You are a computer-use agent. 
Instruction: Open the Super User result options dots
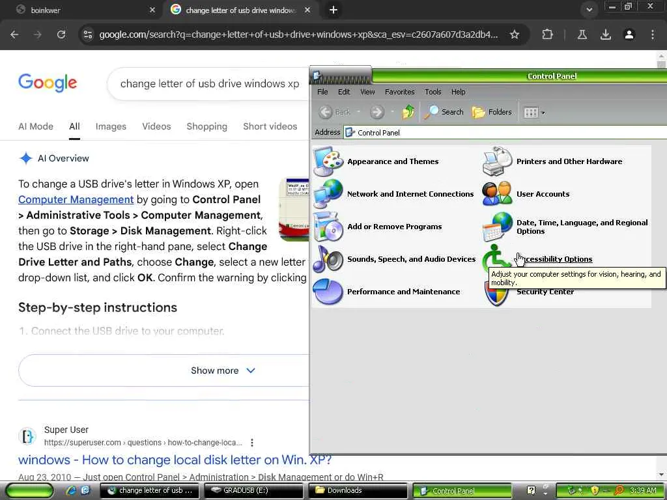(x=252, y=443)
